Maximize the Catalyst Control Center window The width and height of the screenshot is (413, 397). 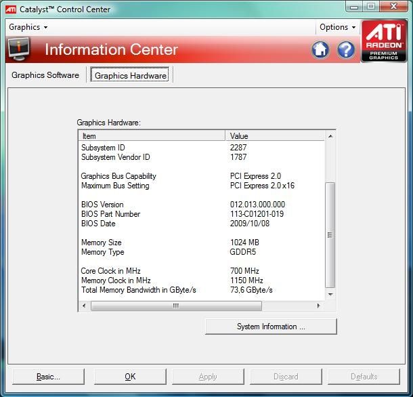(x=371, y=7)
